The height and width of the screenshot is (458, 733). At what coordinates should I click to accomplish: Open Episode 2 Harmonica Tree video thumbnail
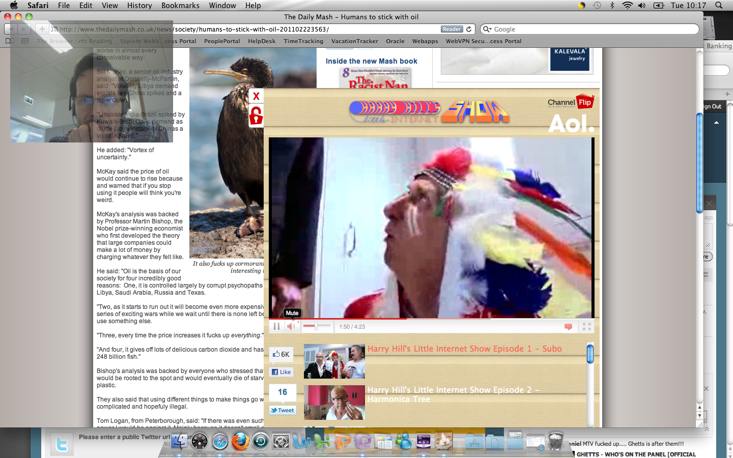[x=334, y=402]
